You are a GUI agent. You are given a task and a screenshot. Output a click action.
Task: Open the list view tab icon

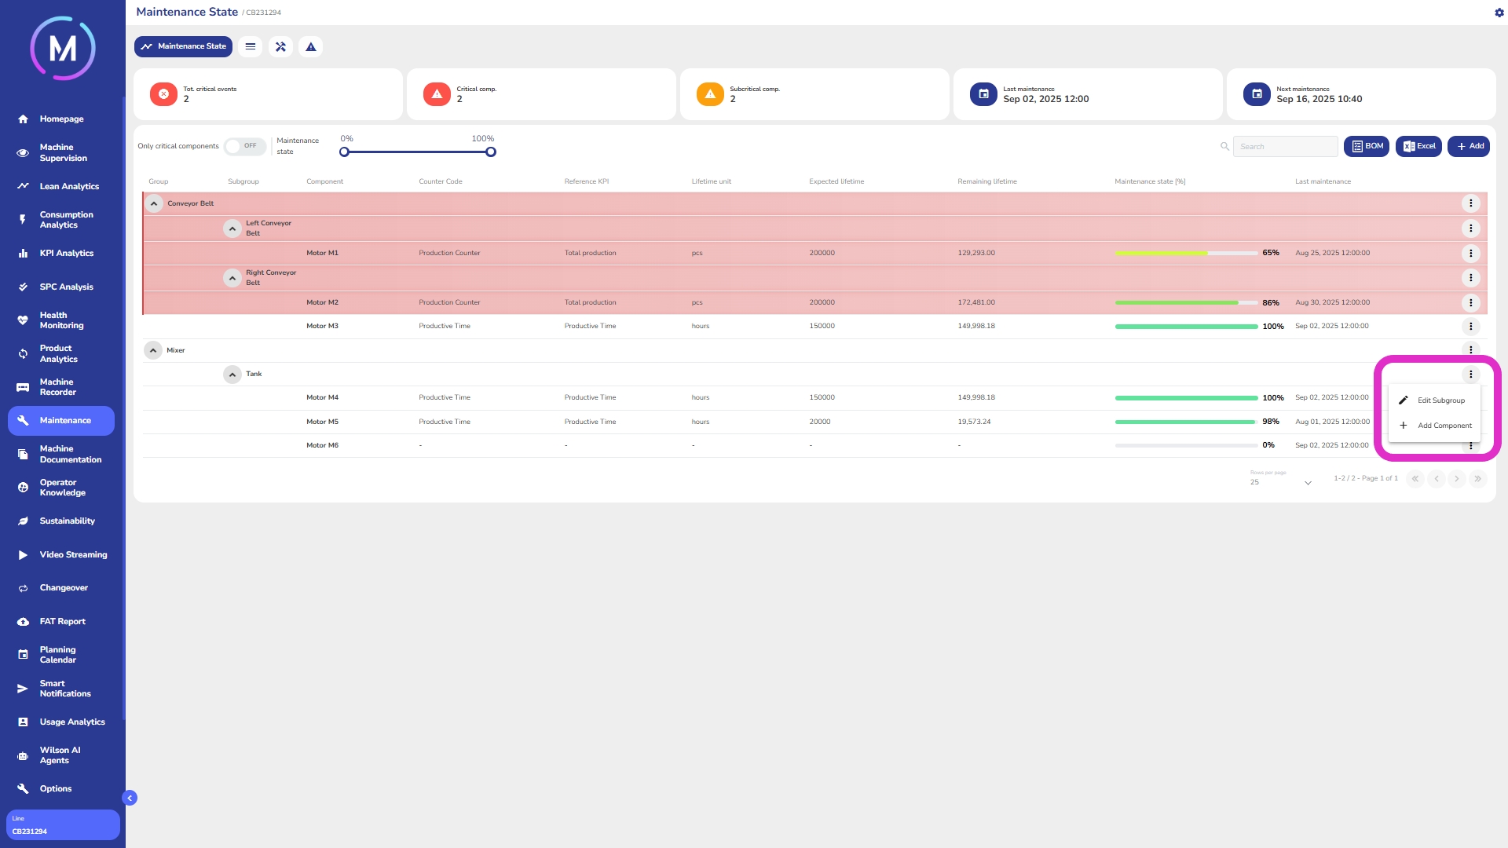click(x=251, y=47)
